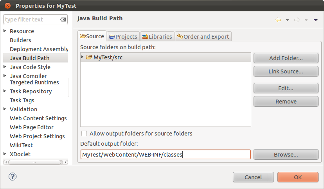Click the forward navigation arrow icon
This screenshot has width=324, height=189.
pyautogui.click(x=297, y=20)
